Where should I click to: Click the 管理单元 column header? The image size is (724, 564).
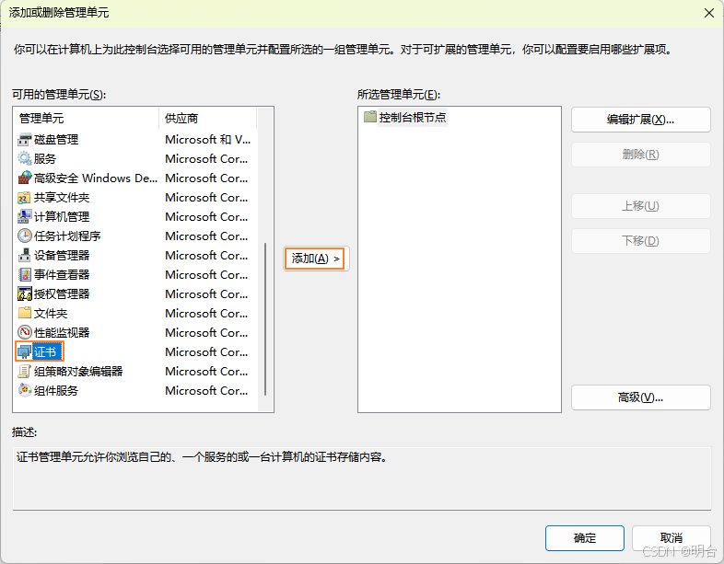coord(87,119)
